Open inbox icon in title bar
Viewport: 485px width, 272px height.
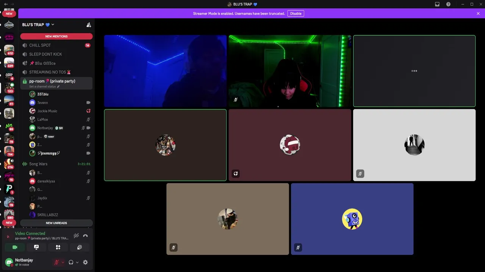tap(437, 4)
